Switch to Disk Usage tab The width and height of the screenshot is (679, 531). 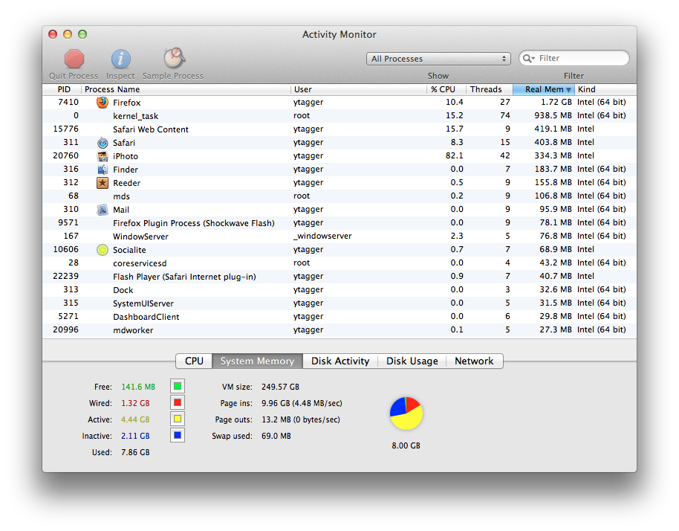412,361
